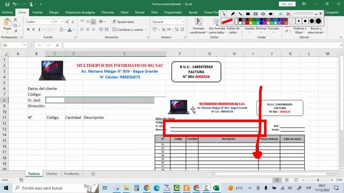Click the red X clear icon in annotation toolbar
The width and height of the screenshot is (344, 193).
[x=288, y=14]
